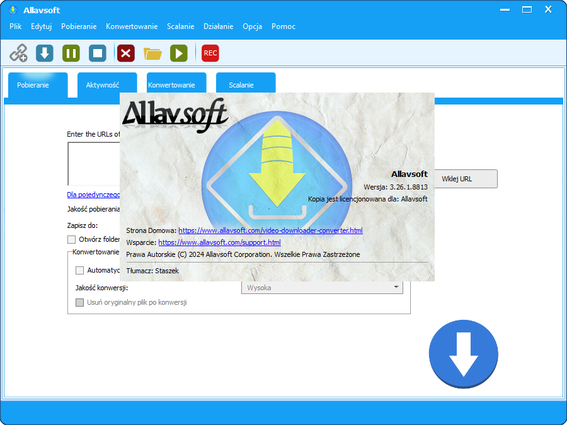Click the Tłumacz: Staszek text
The width and height of the screenshot is (567, 425).
point(152,271)
